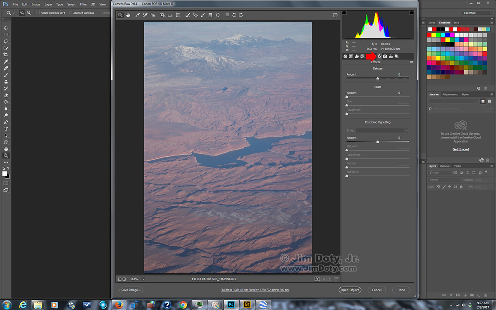Pick the red swatch in Swatches panel
The image size is (496, 310).
(429, 35)
